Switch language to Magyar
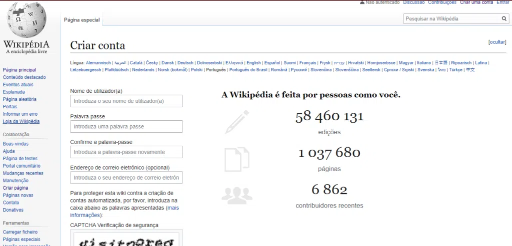 coord(406,62)
